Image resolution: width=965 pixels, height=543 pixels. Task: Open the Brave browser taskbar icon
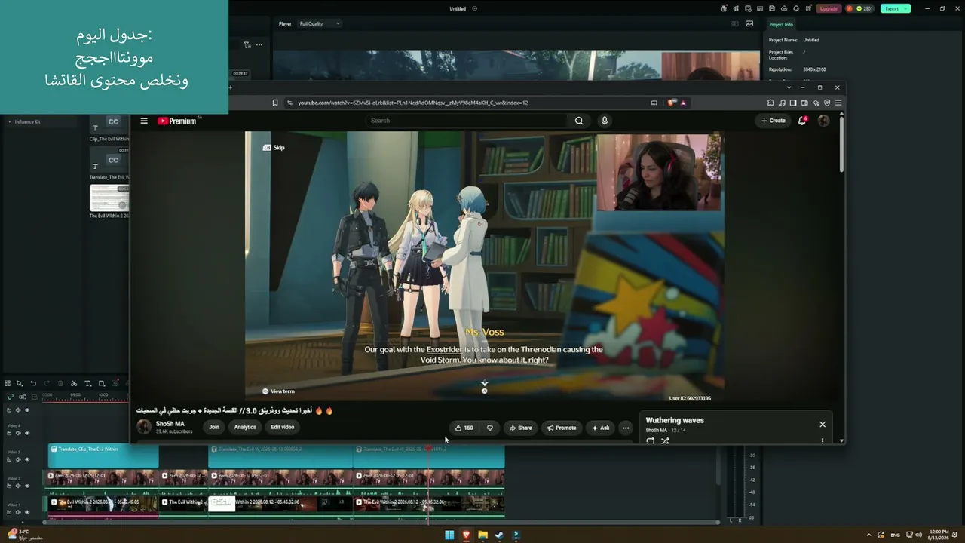466,535
